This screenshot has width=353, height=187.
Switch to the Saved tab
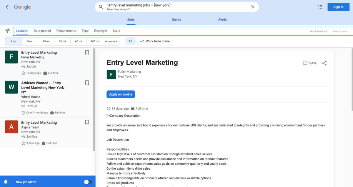click(x=176, y=19)
